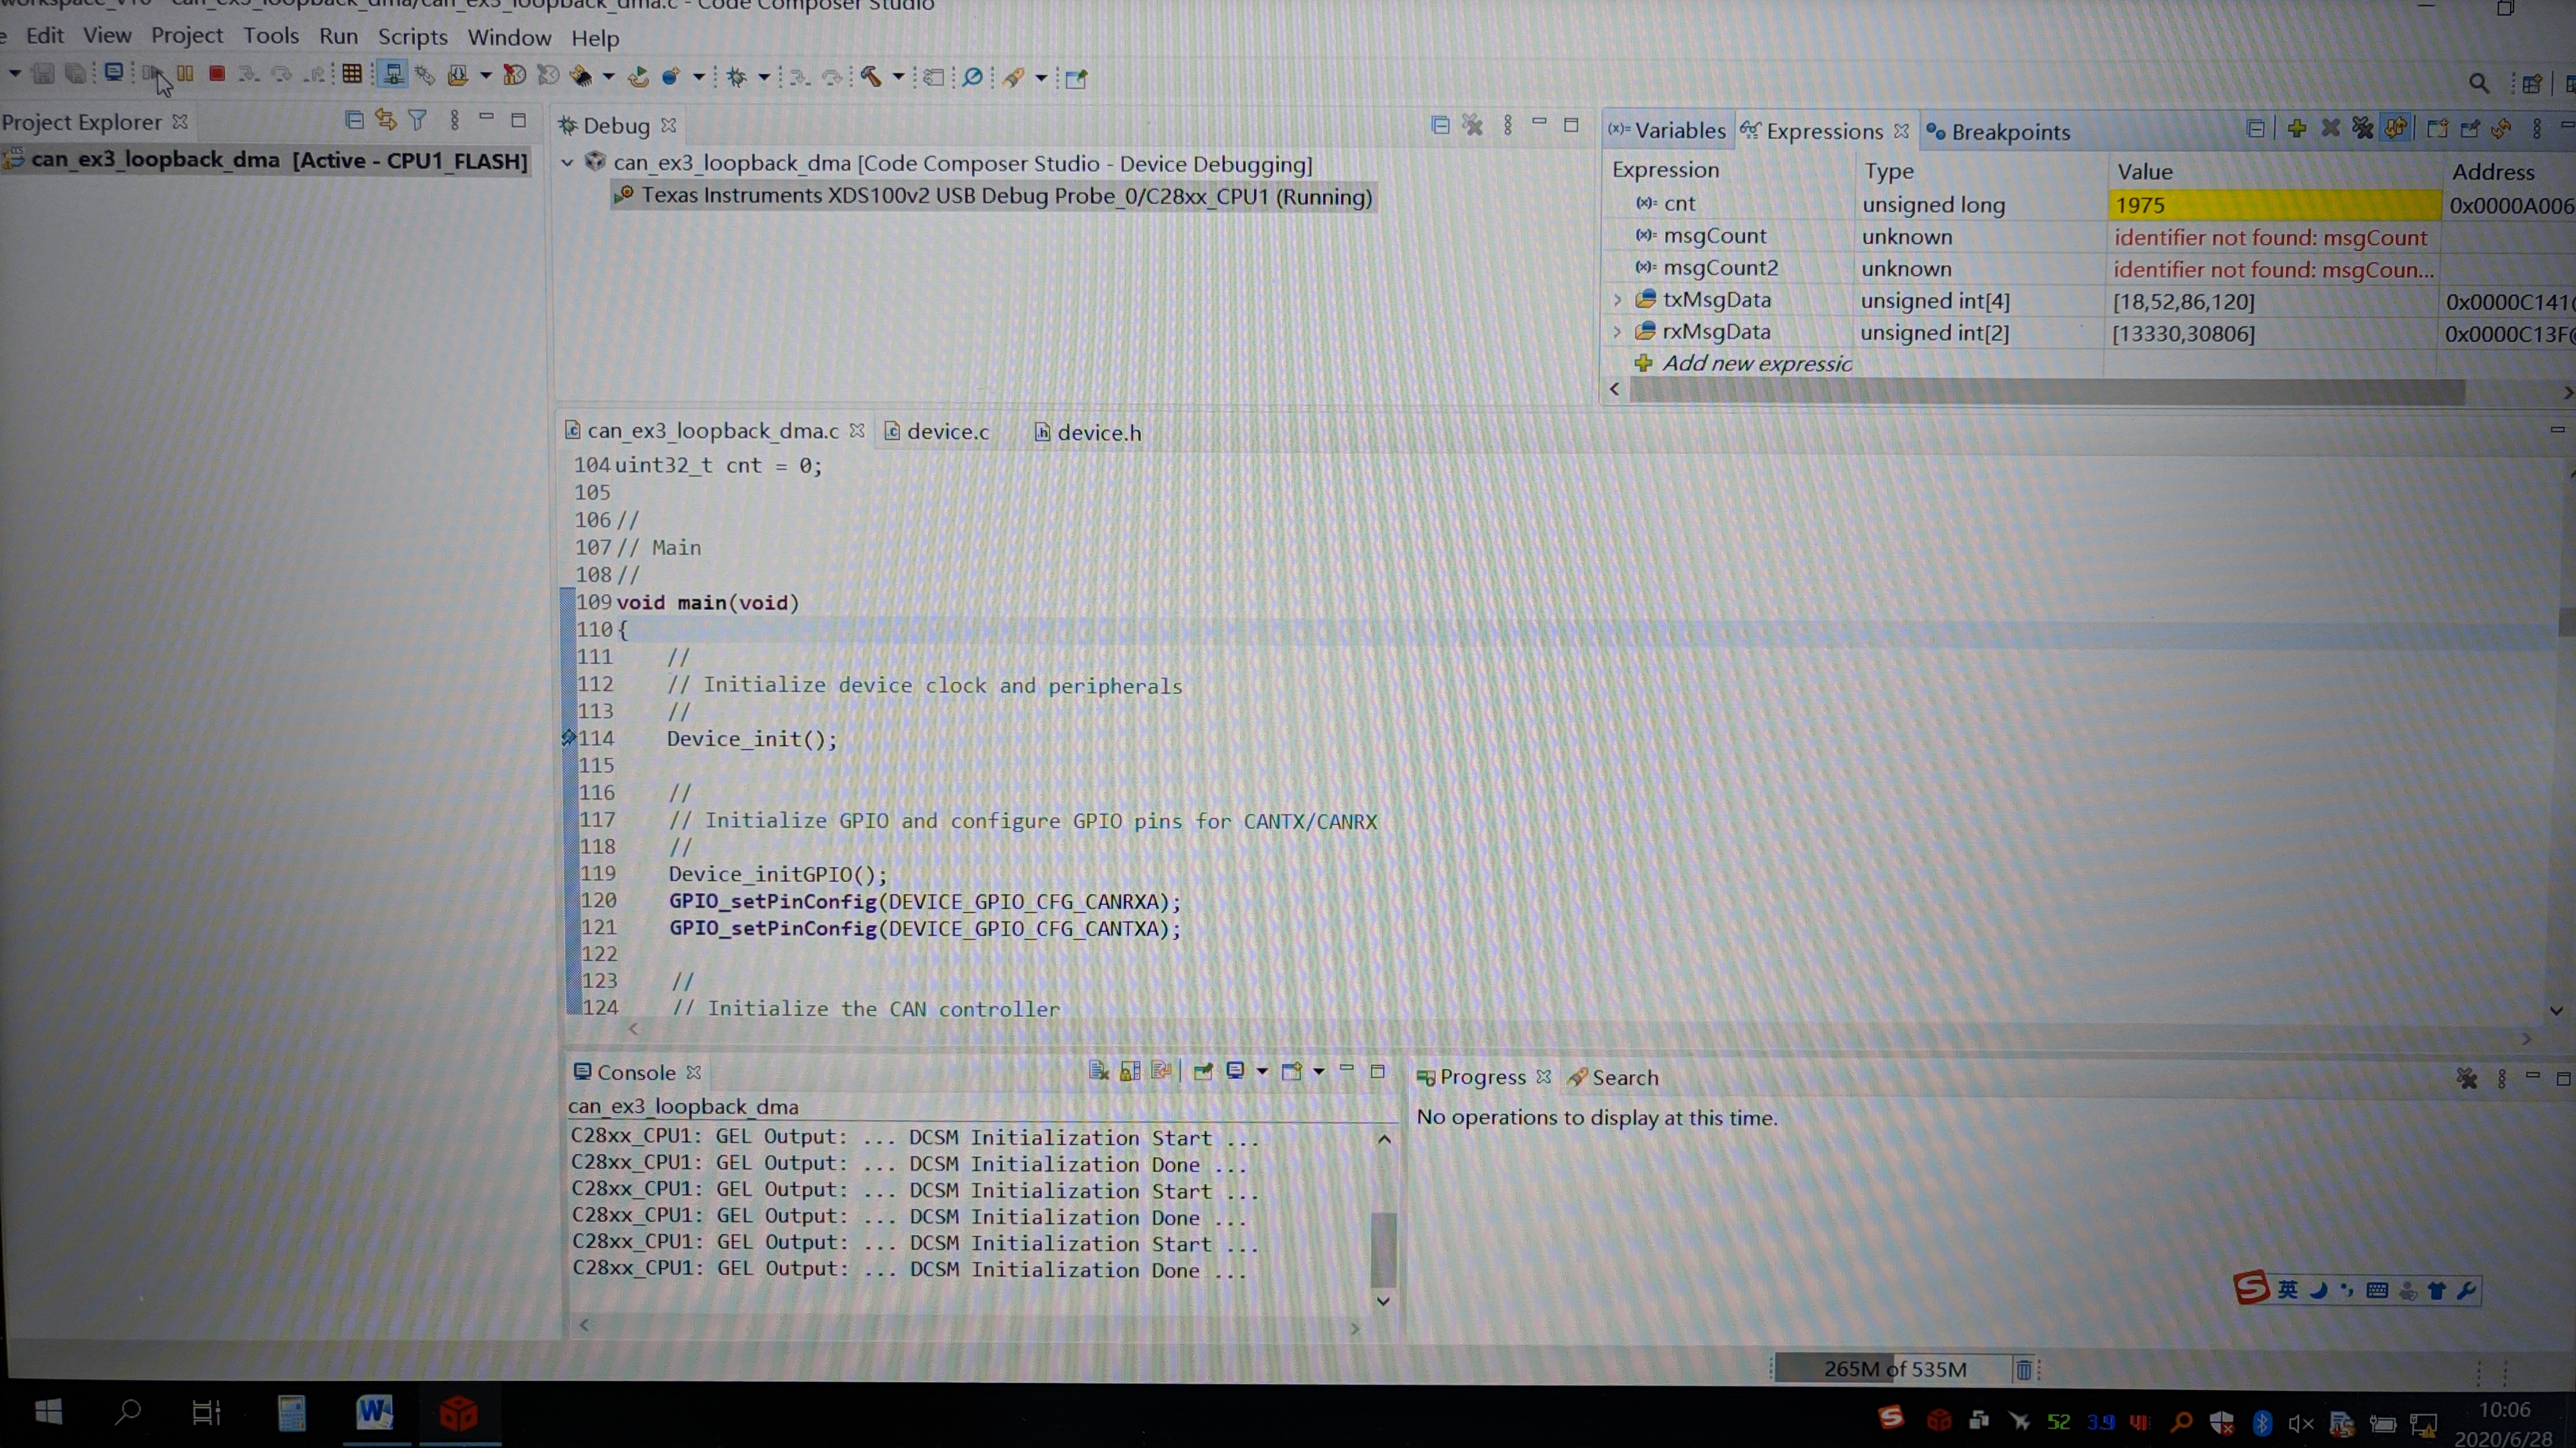Click the red Terminate debug button
Image resolution: width=2576 pixels, height=1448 pixels.
click(x=216, y=74)
